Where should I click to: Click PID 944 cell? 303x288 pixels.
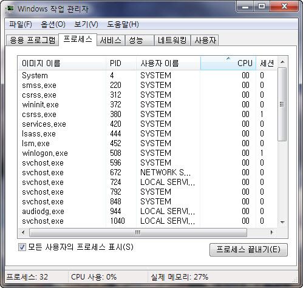coord(115,211)
